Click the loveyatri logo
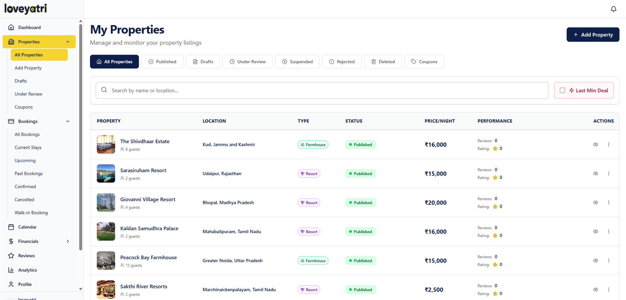Screen dimensions: 626x300 pyautogui.click(x=26, y=9)
